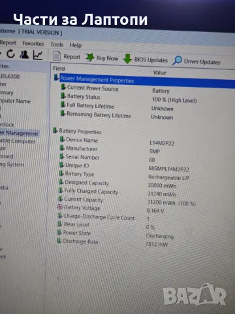Click icon beside Wear Level row

click(x=59, y=224)
